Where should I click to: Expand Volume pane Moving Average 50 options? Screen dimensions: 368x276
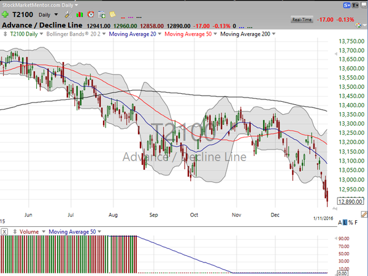[x=99, y=232]
